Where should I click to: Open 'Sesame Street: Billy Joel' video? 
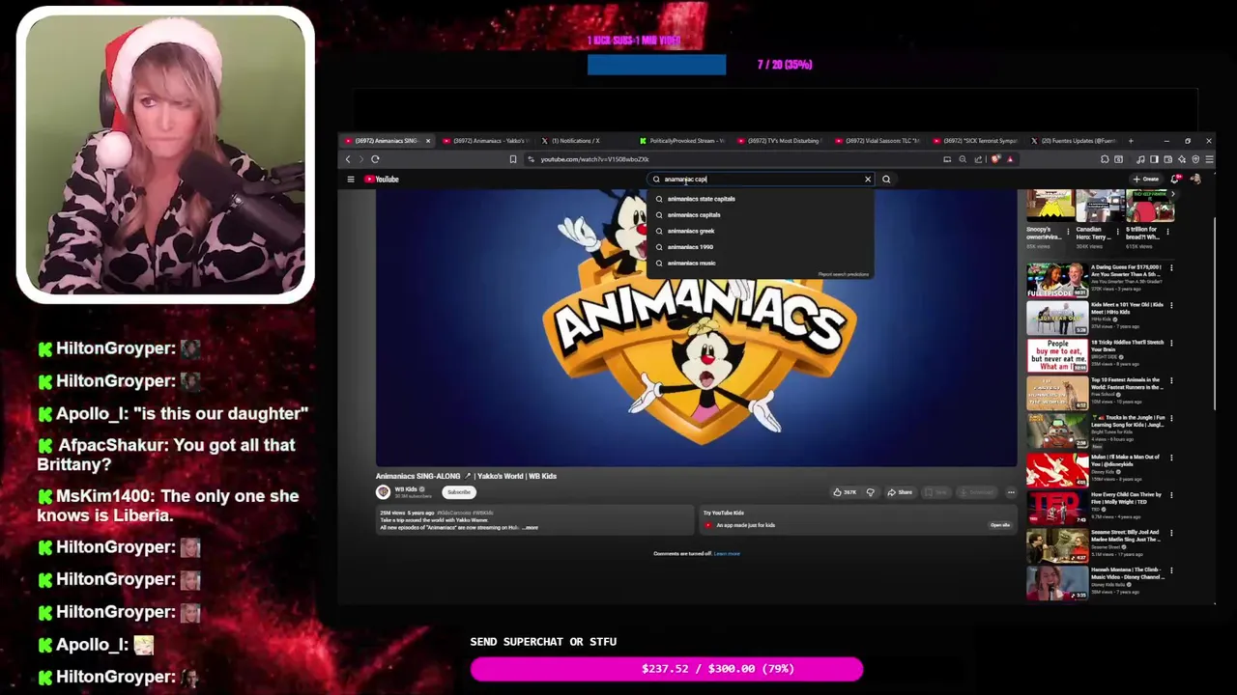1056,545
